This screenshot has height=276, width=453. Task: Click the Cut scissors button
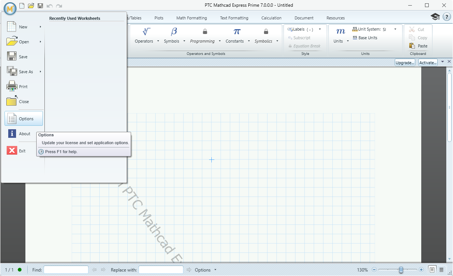click(x=416, y=29)
